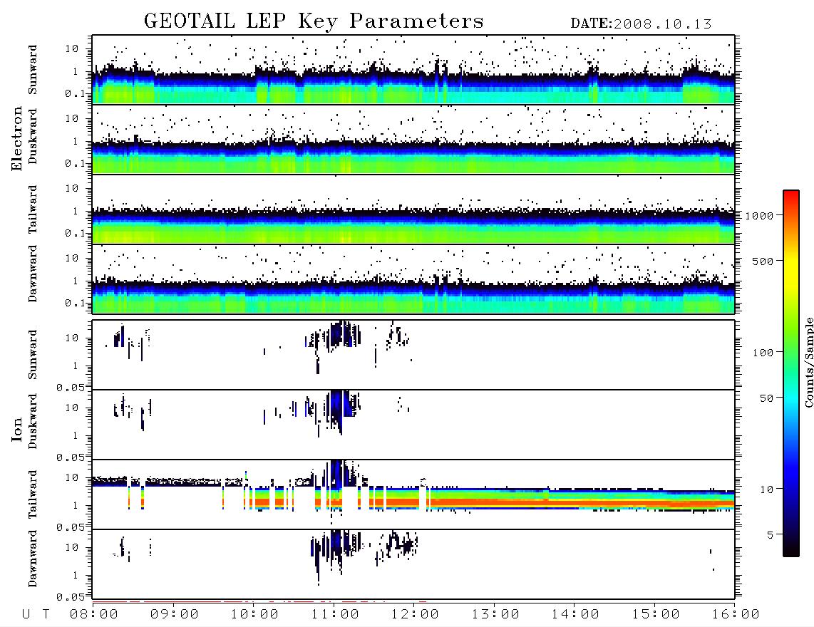Viewport: 814px width, 627px height.
Task: Click the "Counts/Sample" color bar label
Action: (x=808, y=362)
